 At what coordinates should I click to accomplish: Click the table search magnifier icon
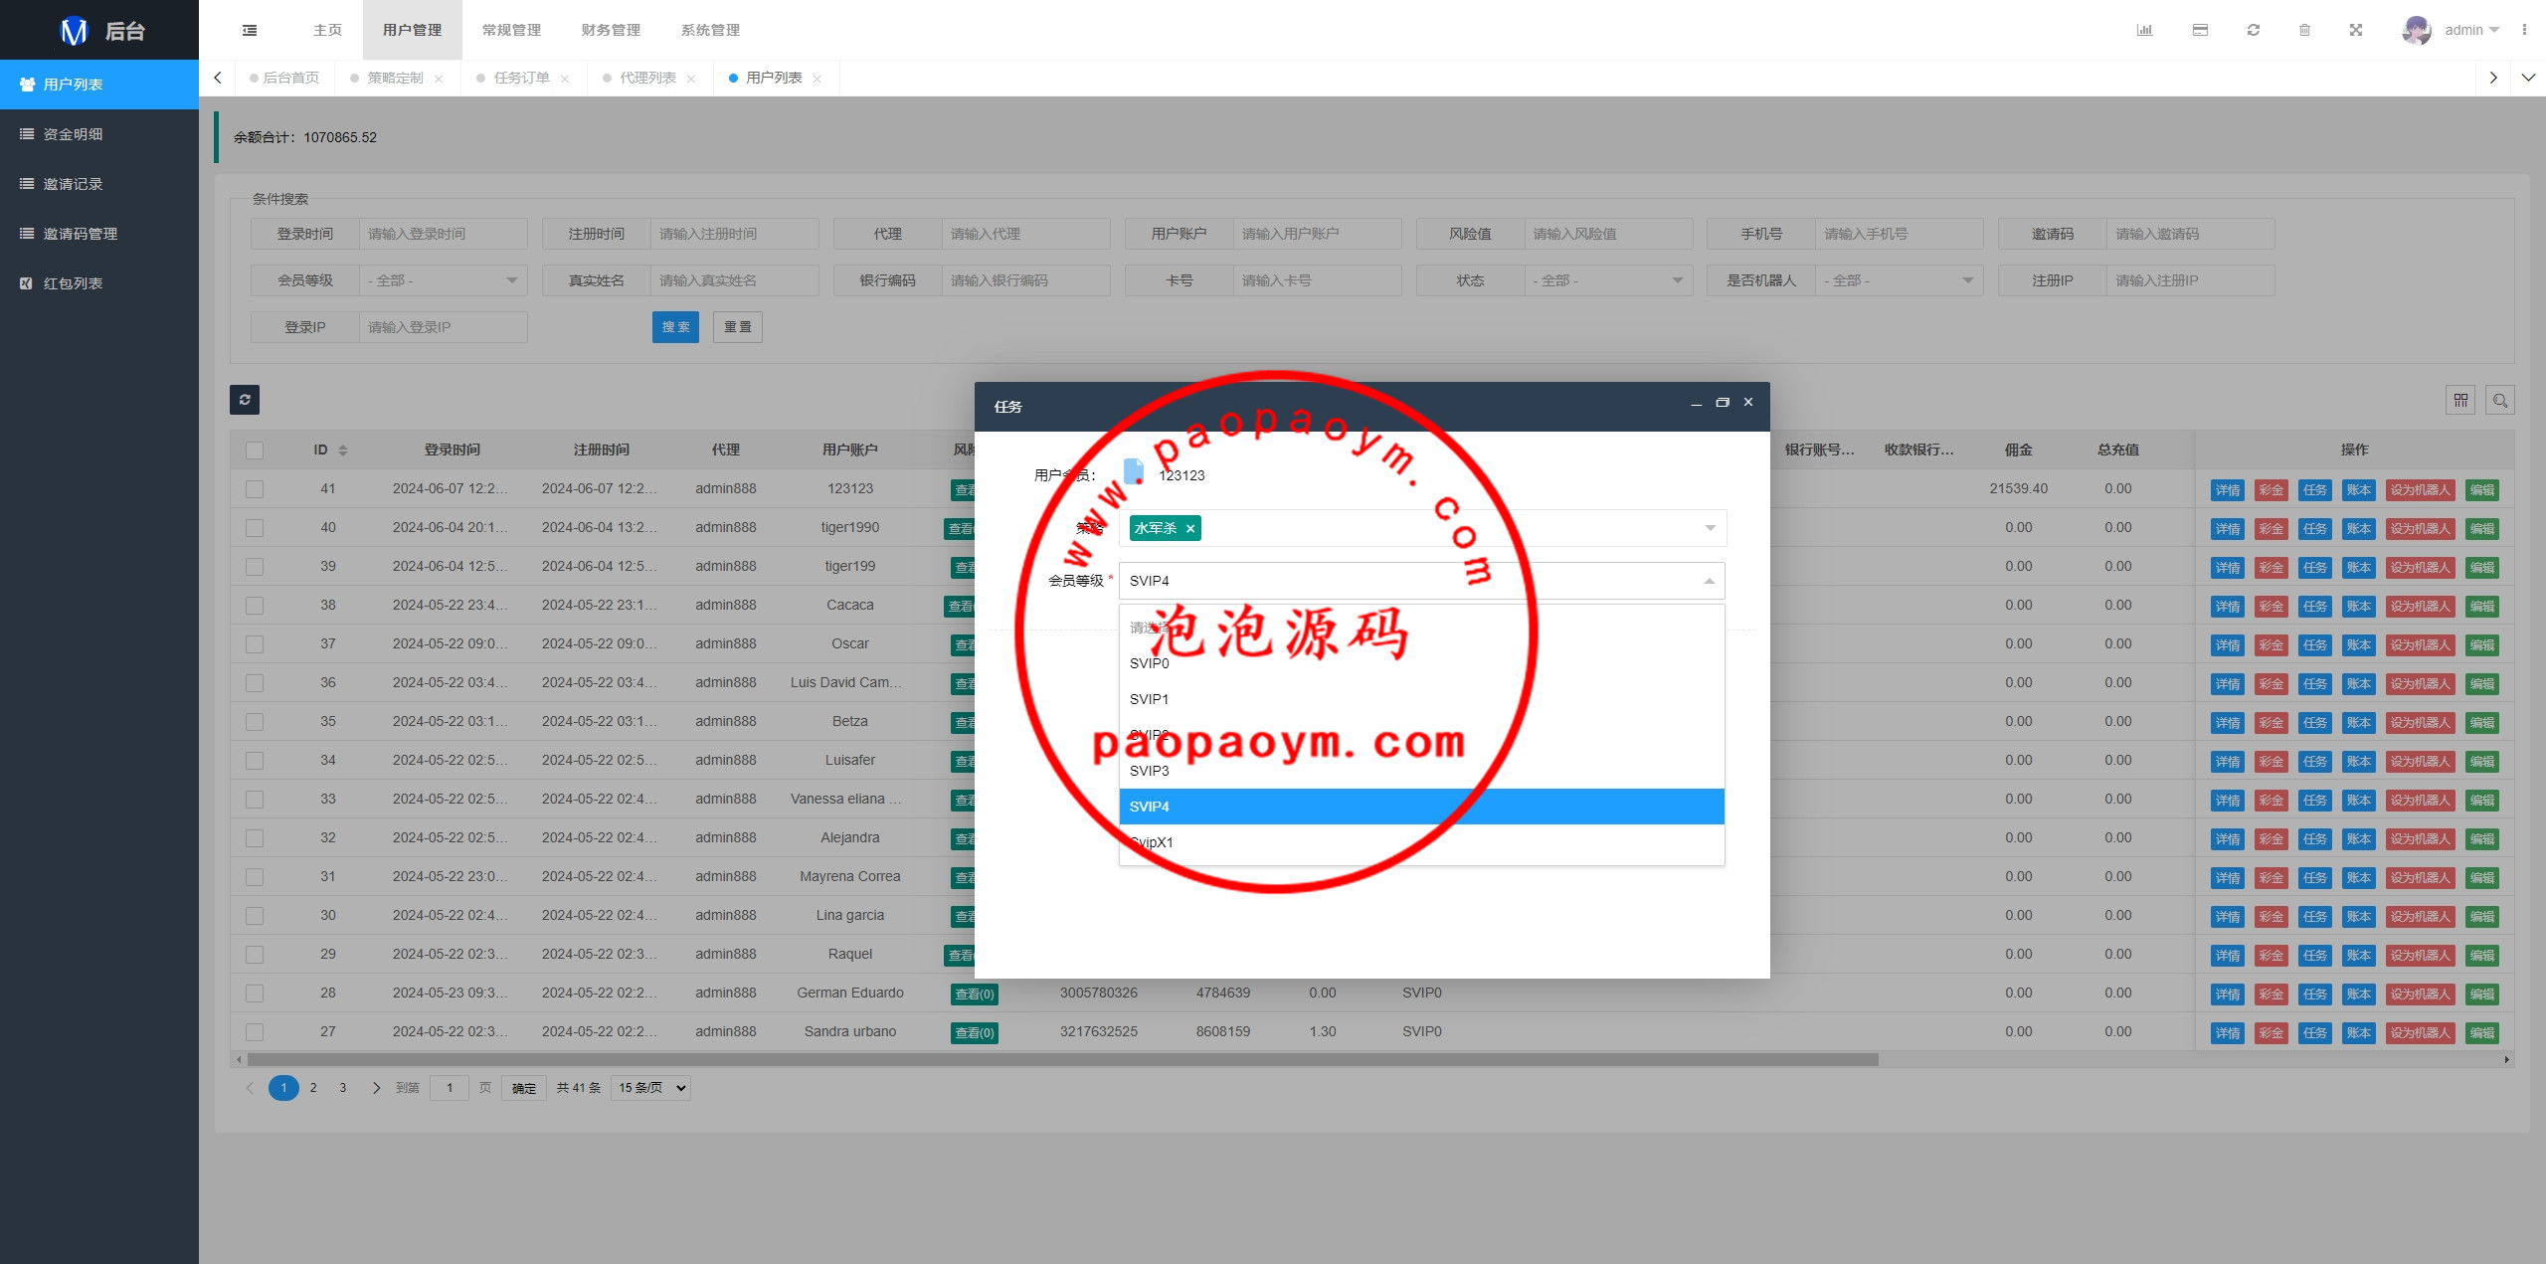coord(2500,400)
